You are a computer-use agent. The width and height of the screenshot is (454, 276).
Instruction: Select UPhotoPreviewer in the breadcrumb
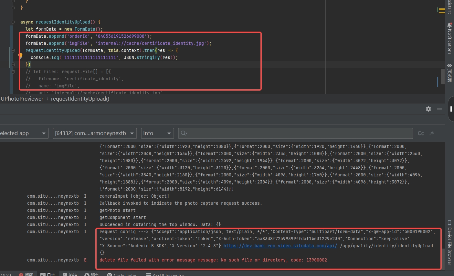click(x=22, y=99)
